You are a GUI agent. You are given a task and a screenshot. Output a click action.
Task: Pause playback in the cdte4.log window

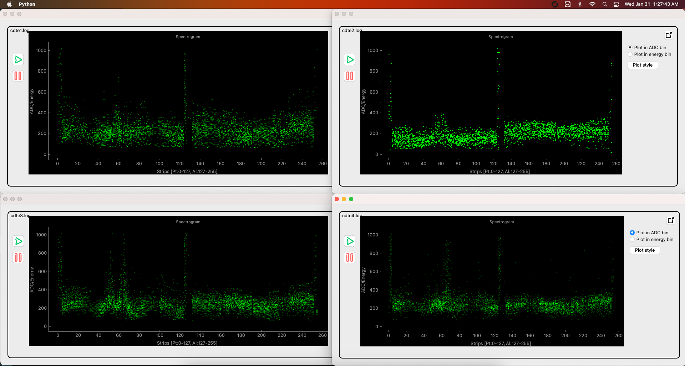350,257
